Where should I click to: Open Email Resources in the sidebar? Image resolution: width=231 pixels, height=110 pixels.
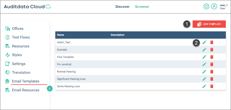[26, 90]
